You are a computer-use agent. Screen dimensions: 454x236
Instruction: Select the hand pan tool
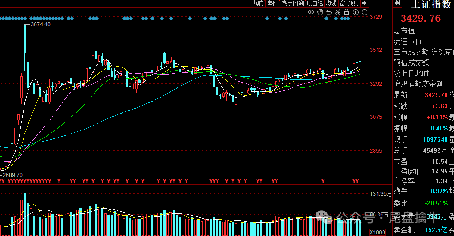pos(320,12)
